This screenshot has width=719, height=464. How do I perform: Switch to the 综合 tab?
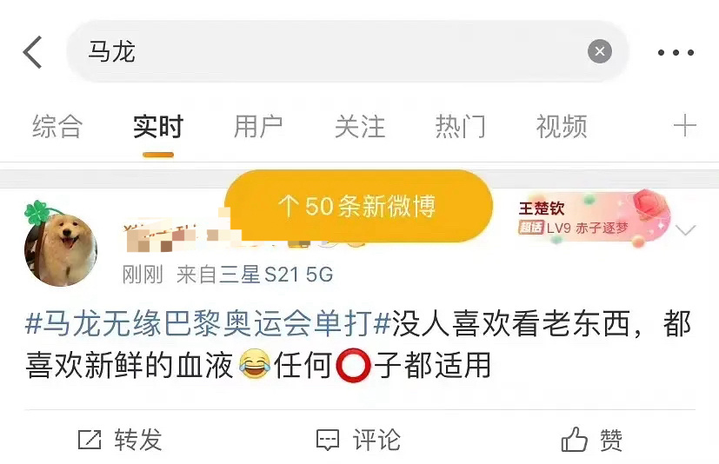pyautogui.click(x=57, y=127)
